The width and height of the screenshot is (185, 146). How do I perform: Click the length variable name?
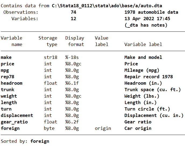(9, 102)
